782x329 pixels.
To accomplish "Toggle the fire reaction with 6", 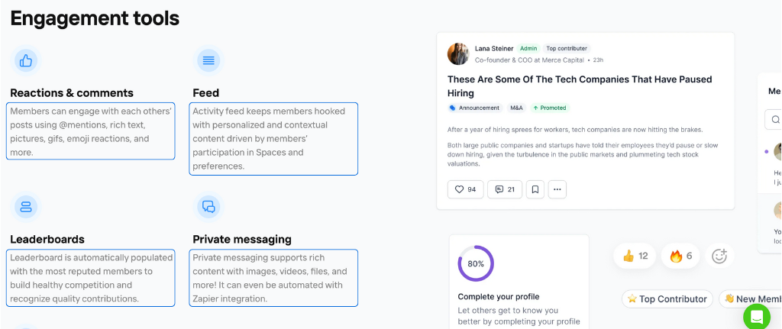I will pyautogui.click(x=680, y=256).
